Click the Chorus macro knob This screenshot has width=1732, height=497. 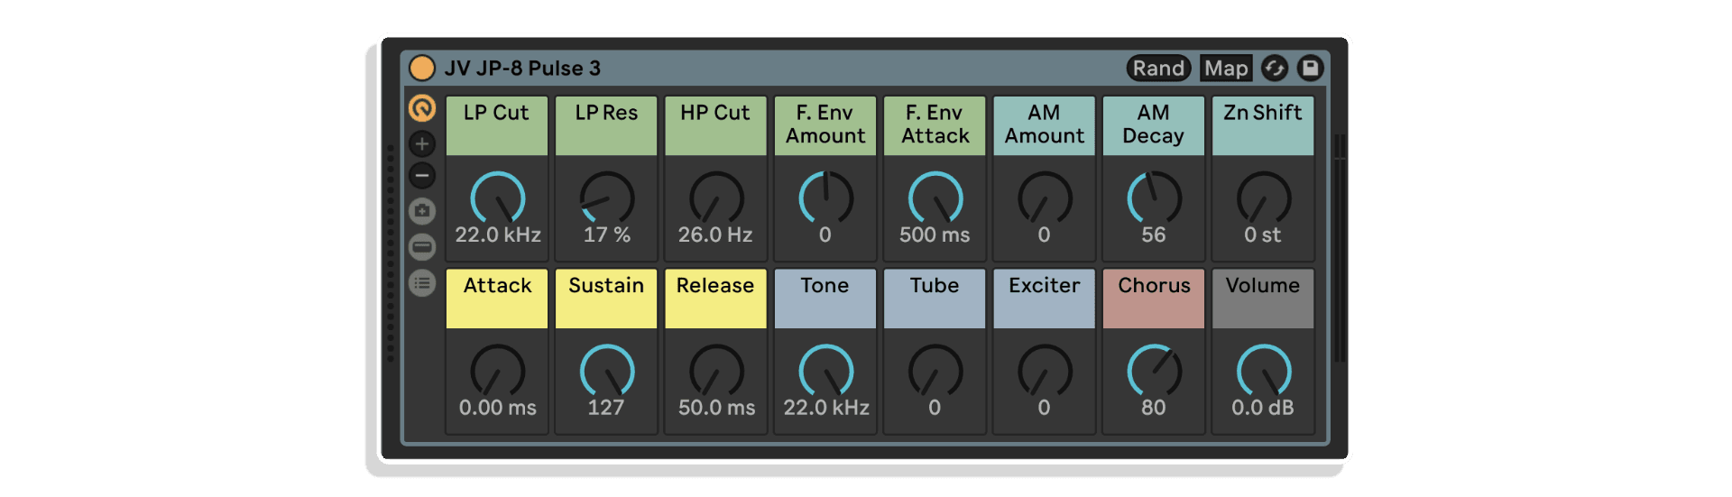pos(1154,371)
